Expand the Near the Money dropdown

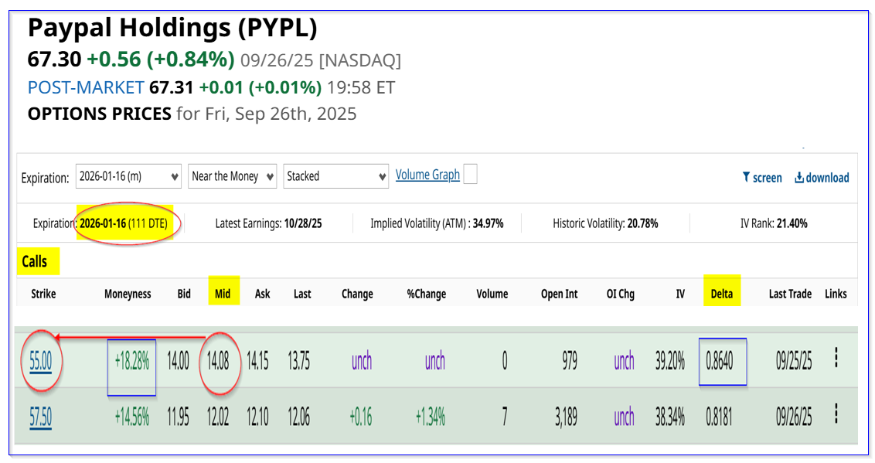point(232,176)
